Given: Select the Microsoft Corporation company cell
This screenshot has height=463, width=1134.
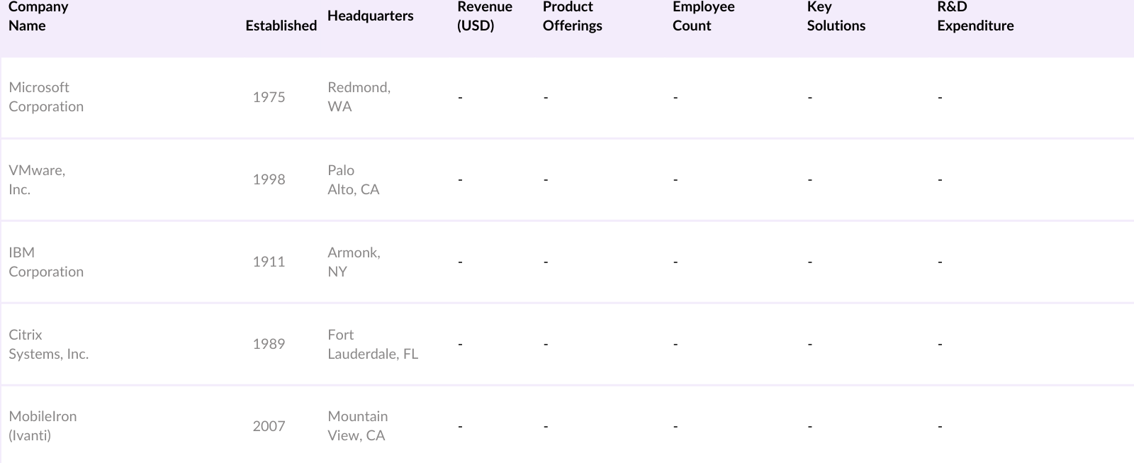Looking at the screenshot, I should (46, 97).
